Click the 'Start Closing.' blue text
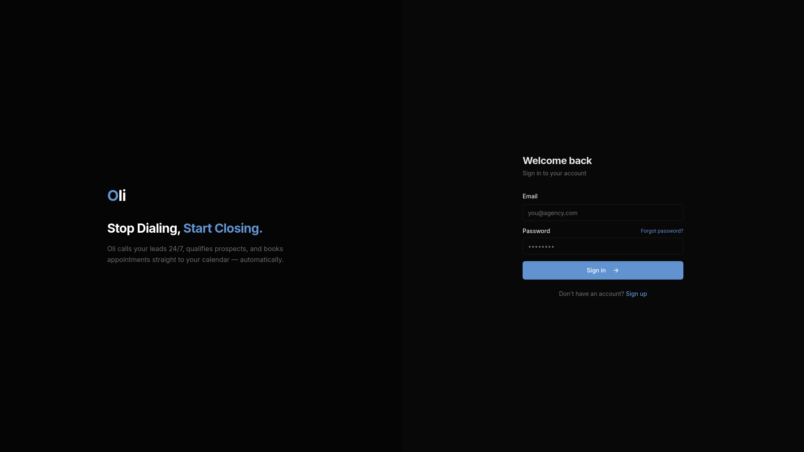The image size is (804, 452). (223, 228)
